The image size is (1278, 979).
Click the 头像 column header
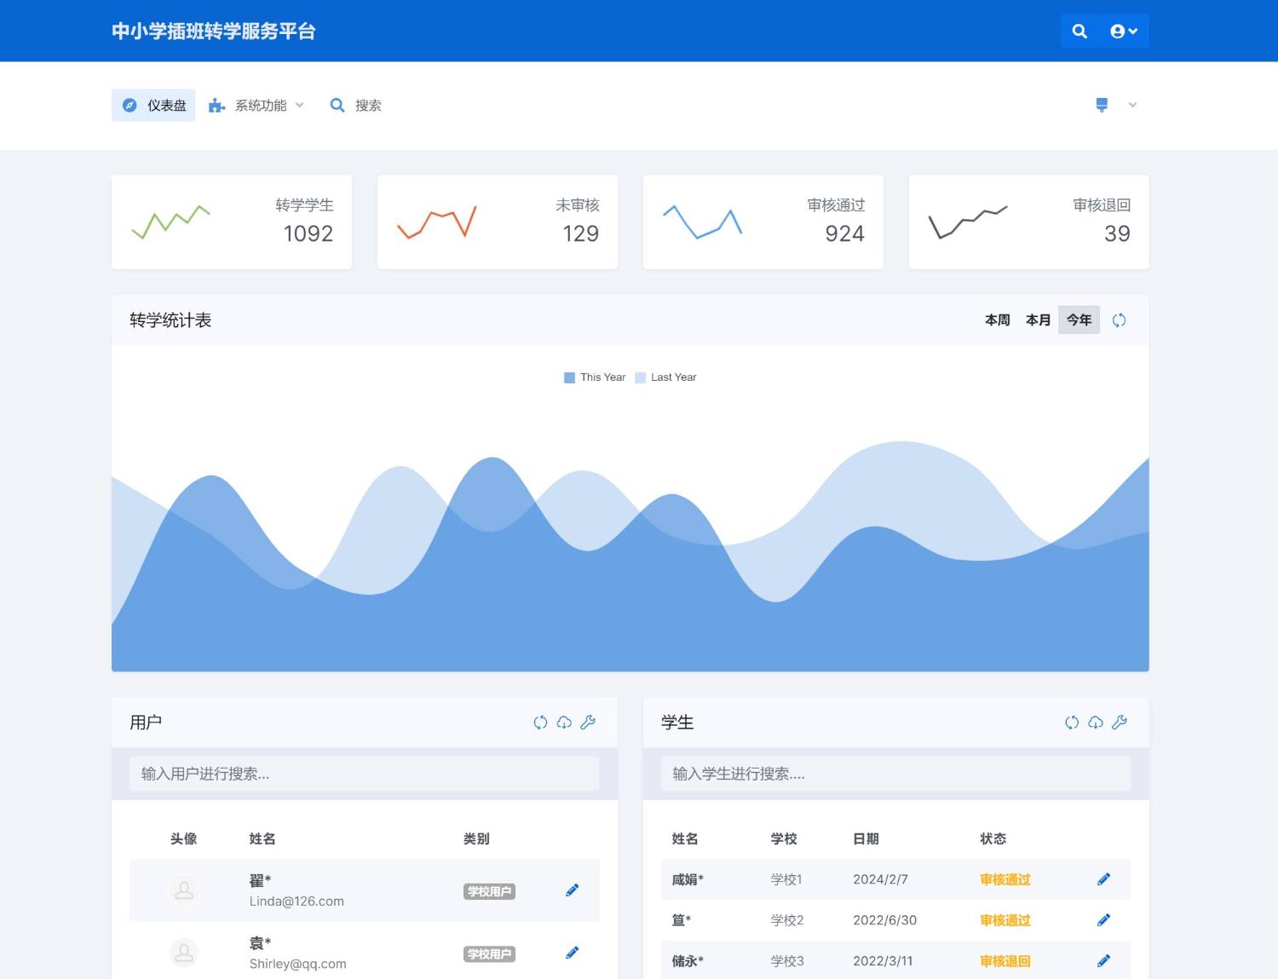point(184,838)
